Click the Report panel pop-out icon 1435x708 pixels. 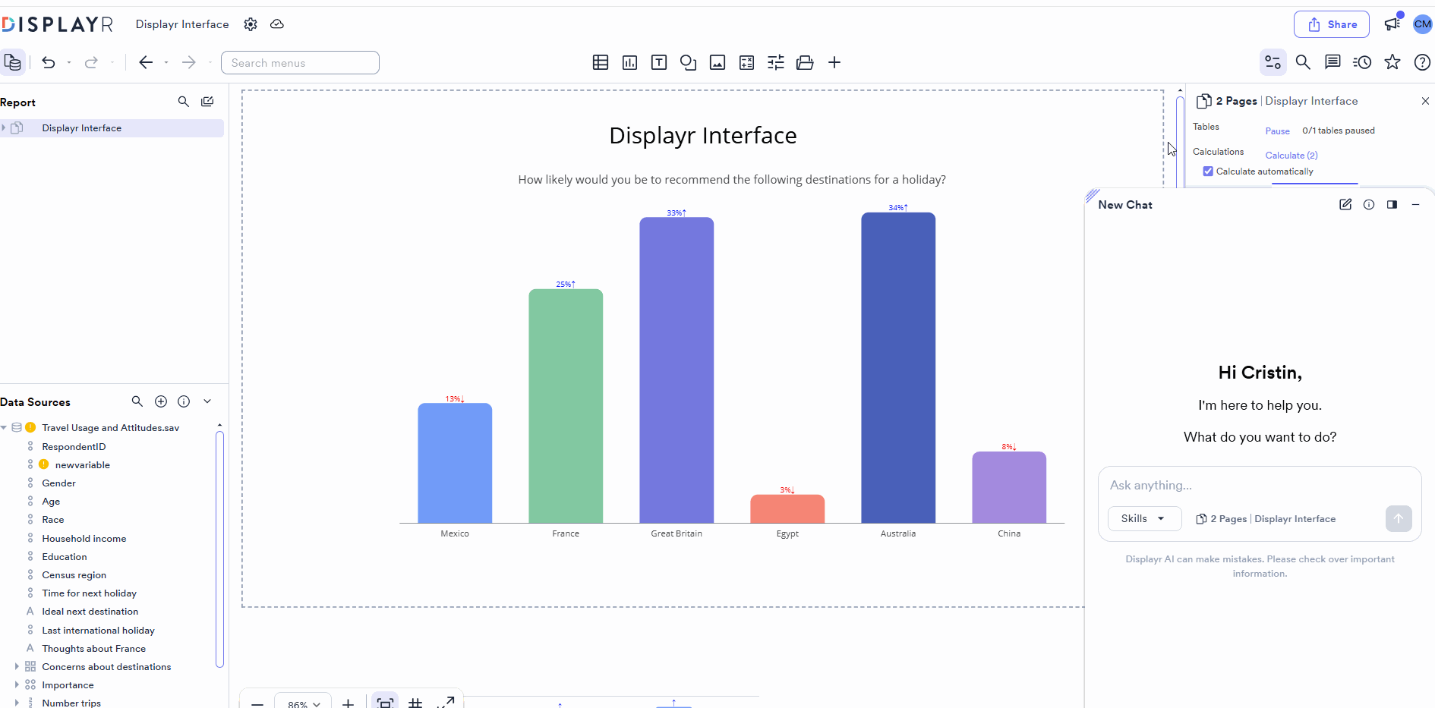207,102
